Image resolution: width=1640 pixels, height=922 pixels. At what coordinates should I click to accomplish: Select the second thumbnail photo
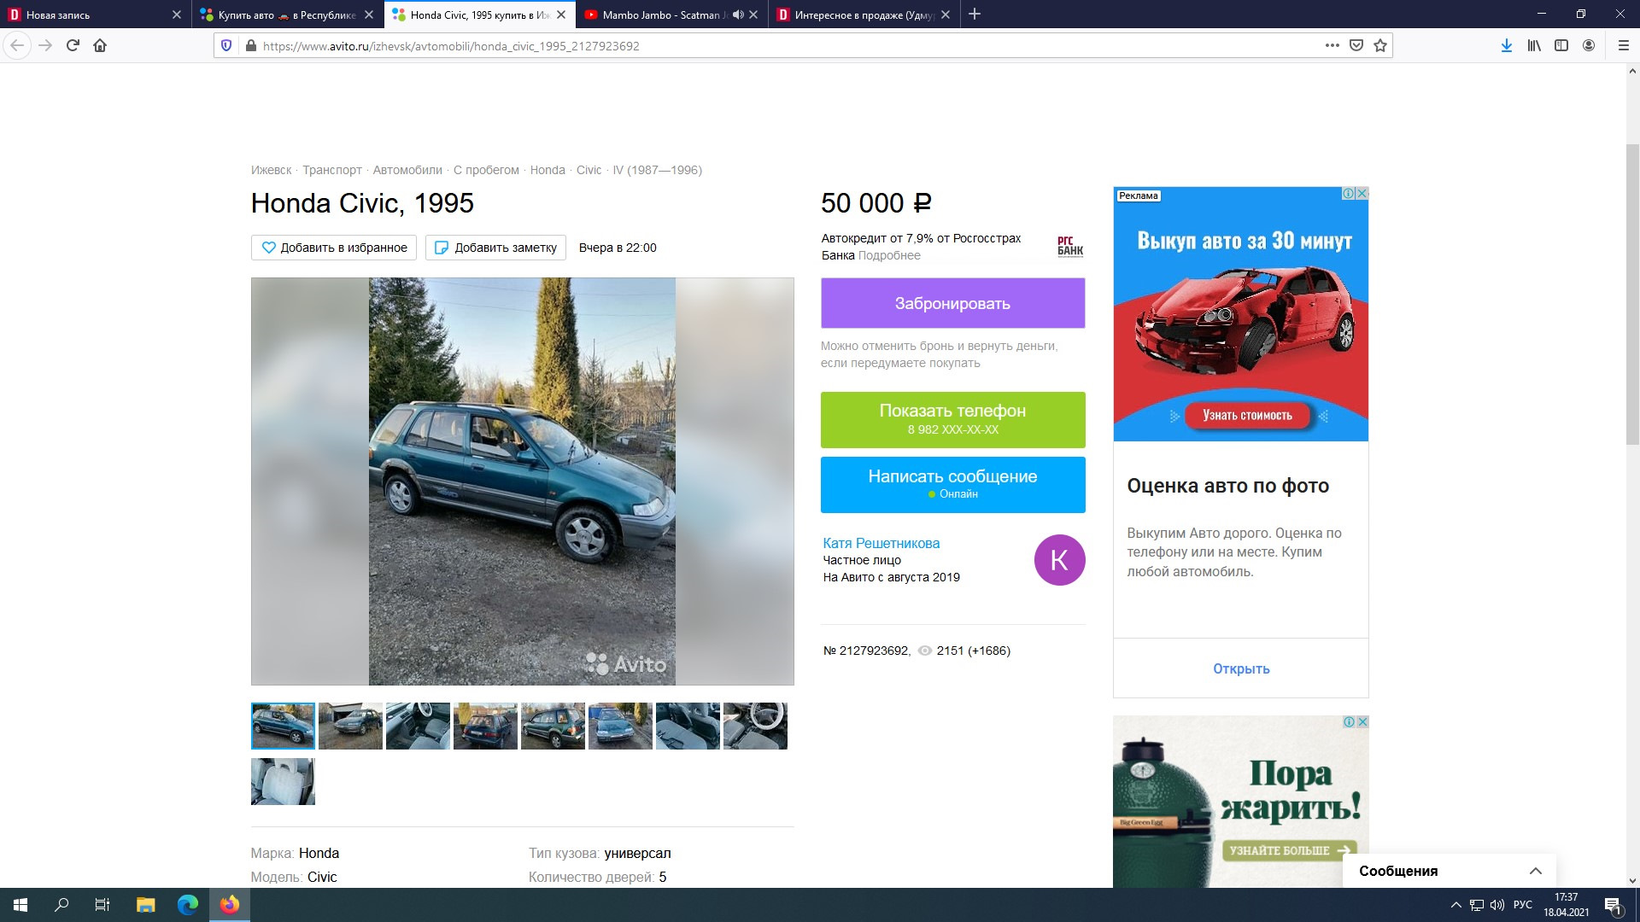click(350, 726)
